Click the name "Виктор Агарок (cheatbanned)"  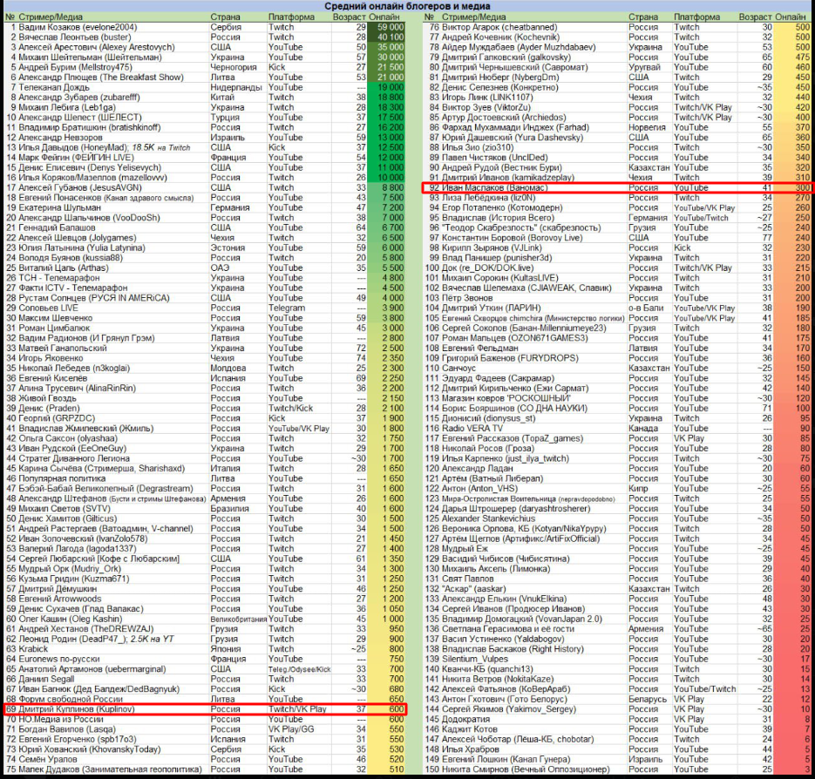click(x=499, y=27)
